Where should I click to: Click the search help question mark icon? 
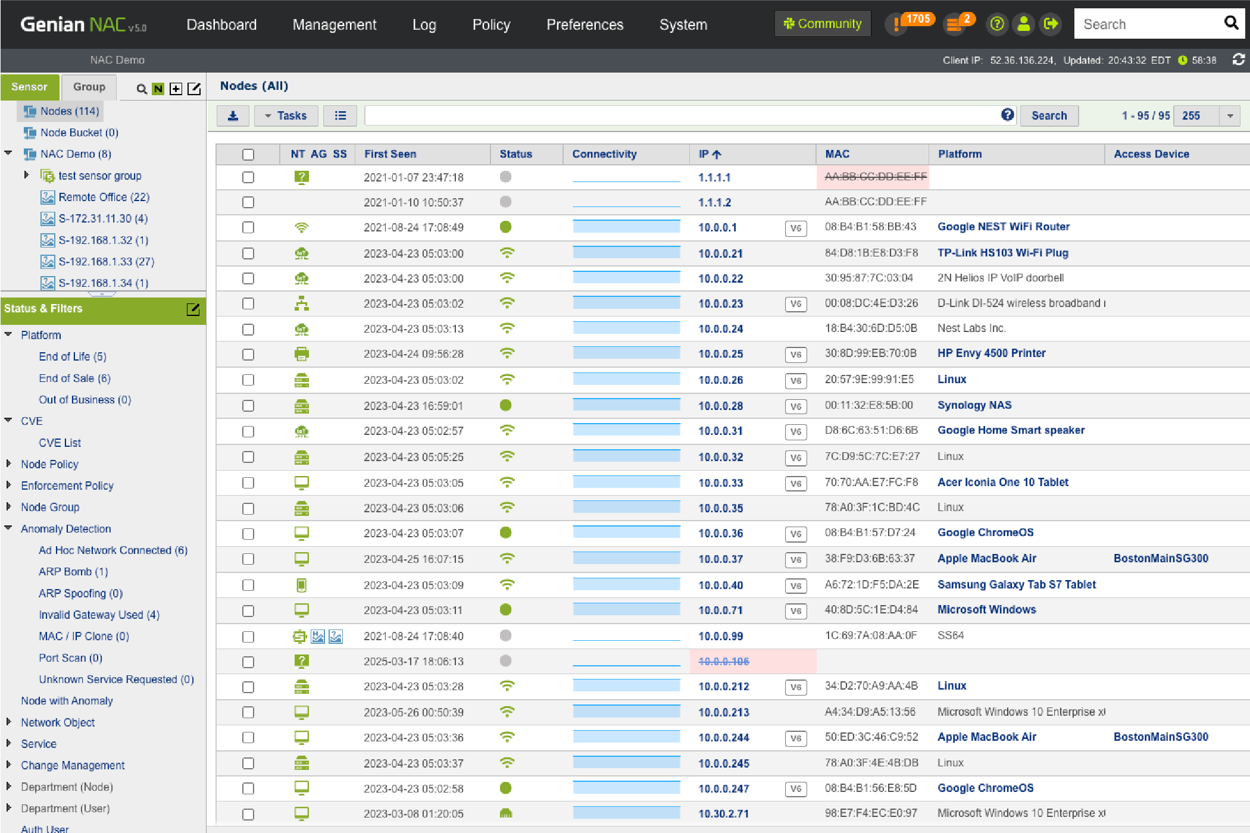(x=1007, y=115)
